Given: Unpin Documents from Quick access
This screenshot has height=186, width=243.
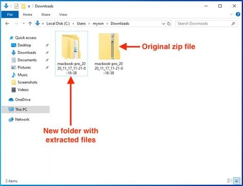Looking at the screenshot, I should tap(47, 60).
